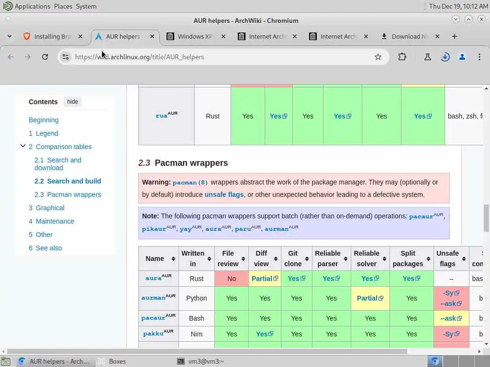The width and height of the screenshot is (490, 367).
Task: Click the horizontal page scrollbar
Action: 207,351
